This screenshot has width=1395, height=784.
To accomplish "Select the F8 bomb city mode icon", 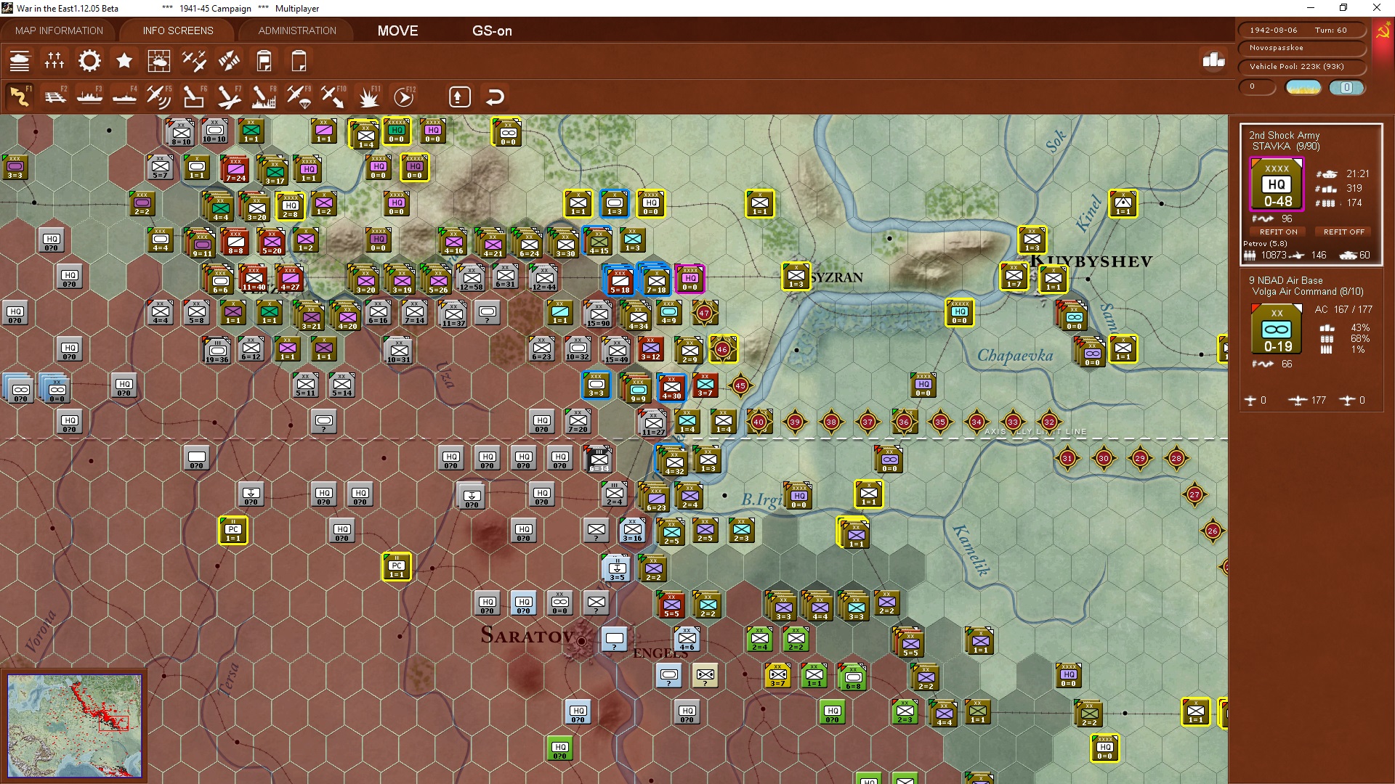I will (x=264, y=97).
